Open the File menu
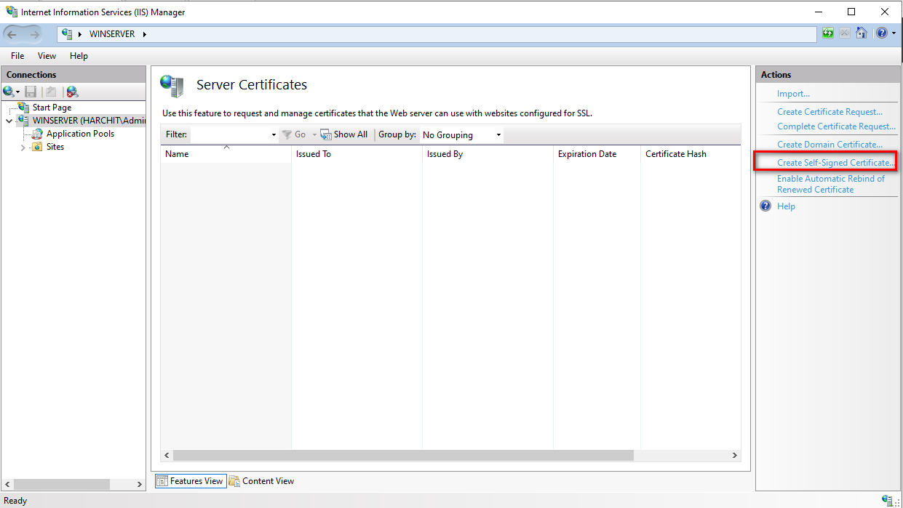This screenshot has width=903, height=508. (x=17, y=56)
